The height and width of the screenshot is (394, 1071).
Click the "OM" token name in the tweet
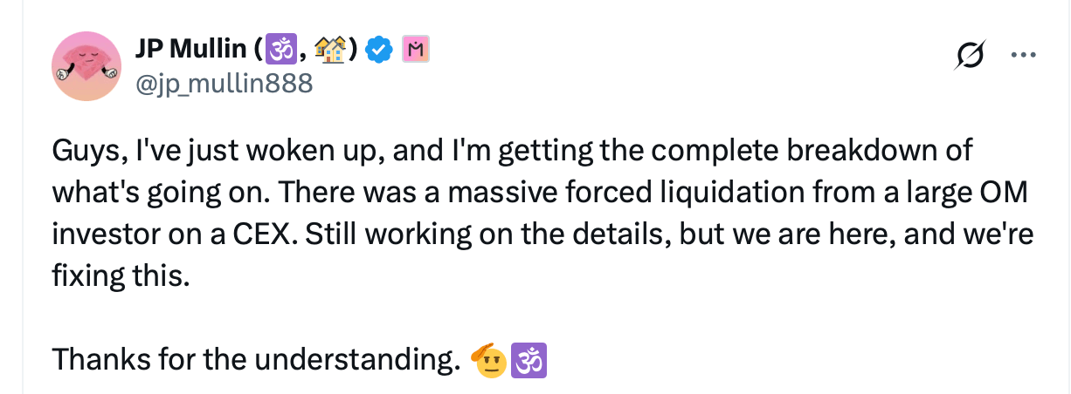(x=1002, y=194)
